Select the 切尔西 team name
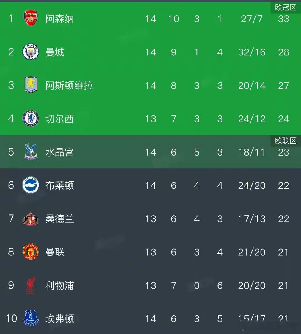The width and height of the screenshot is (301, 334). click(60, 119)
